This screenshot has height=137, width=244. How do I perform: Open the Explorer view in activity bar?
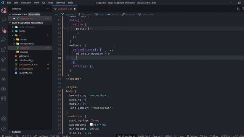pos(3,10)
